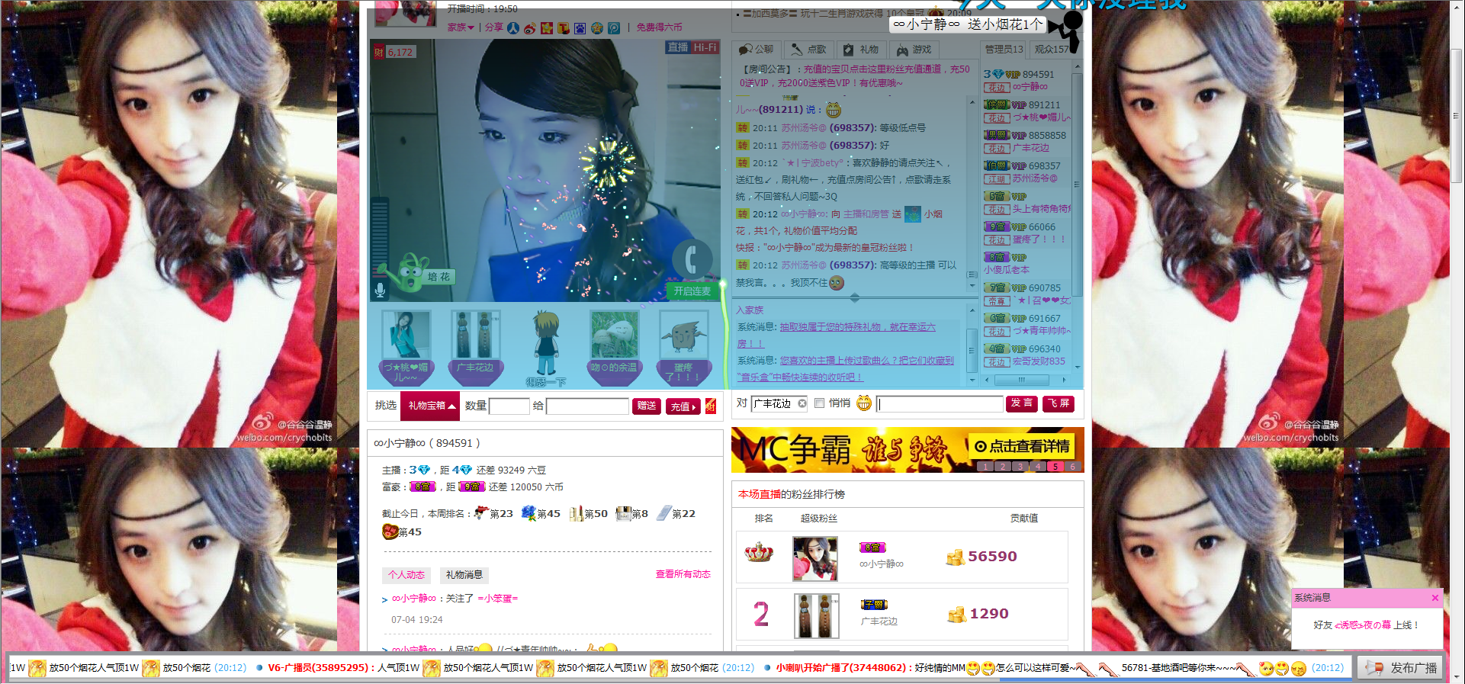Image resolution: width=1465 pixels, height=684 pixels.
Task: Click the small fireworks gift icon in chat
Action: click(913, 214)
